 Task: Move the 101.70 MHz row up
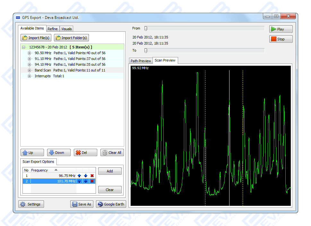pyautogui.click(x=79, y=181)
